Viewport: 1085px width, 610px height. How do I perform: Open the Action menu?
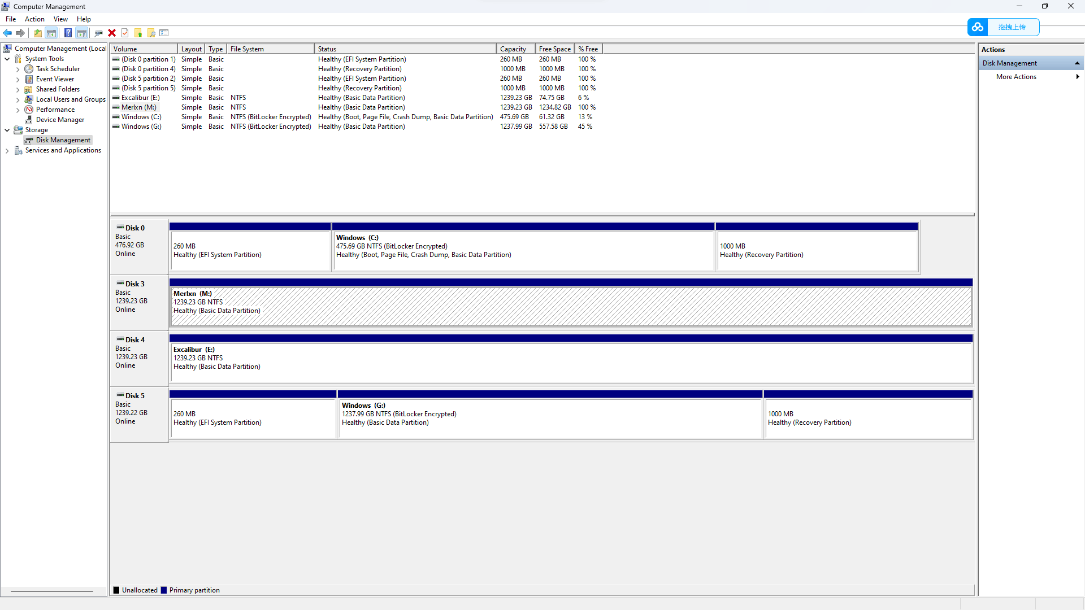tap(34, 19)
